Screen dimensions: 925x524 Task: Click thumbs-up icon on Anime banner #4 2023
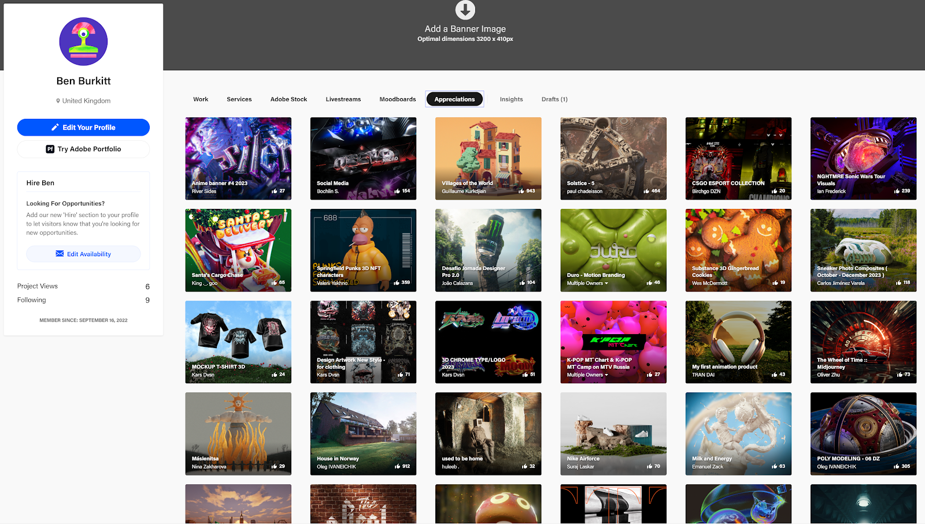point(274,191)
